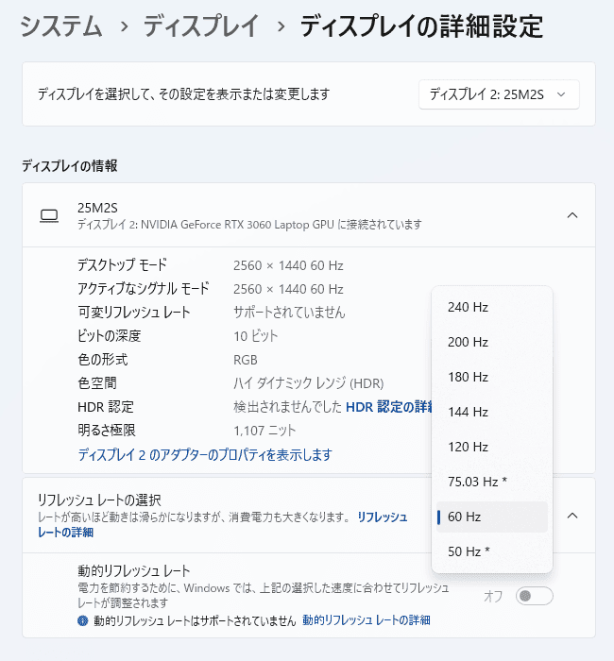Viewport: 614px width, 661px height.
Task: Click the info icon for dynamic refresh rate
Action: tap(83, 620)
